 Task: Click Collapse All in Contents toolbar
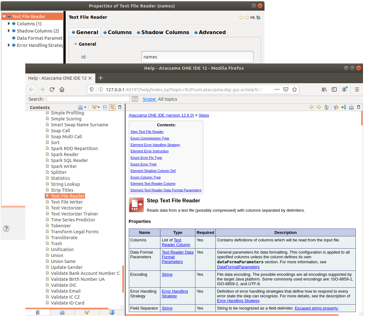(x=105, y=107)
